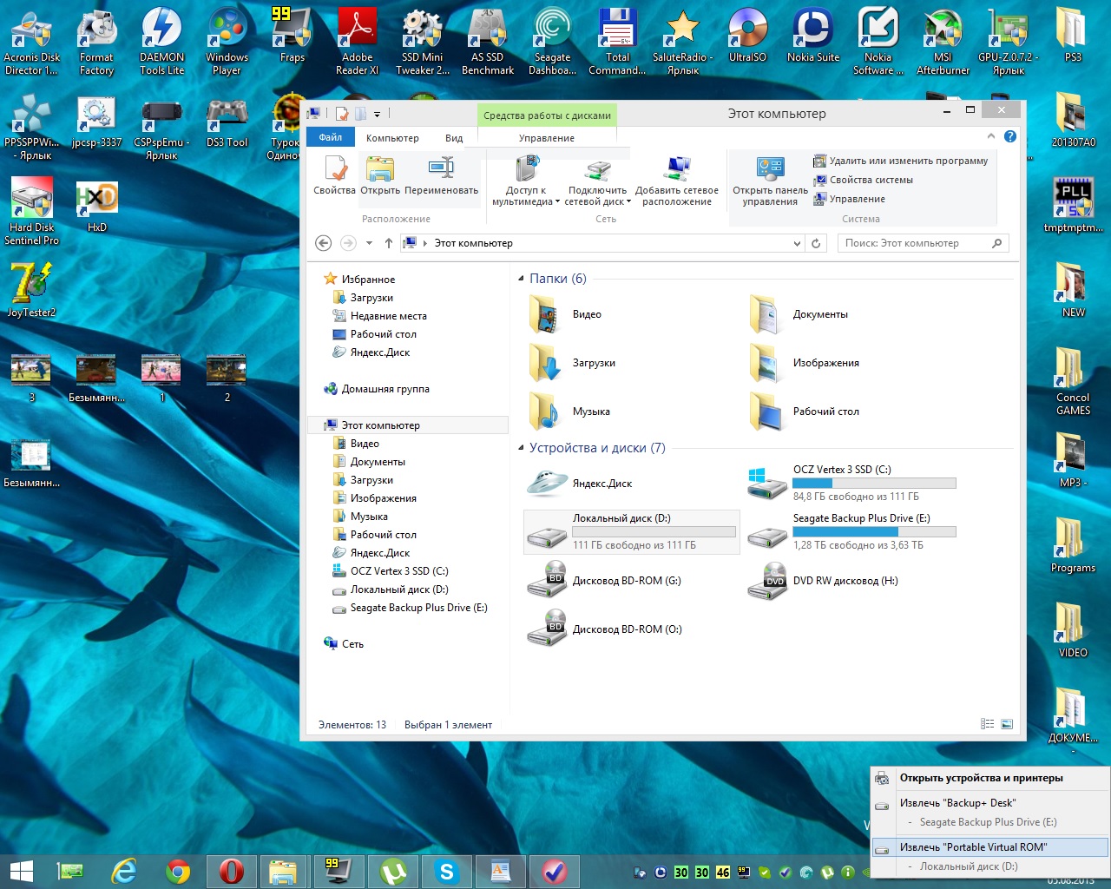Click Удалить или изменить программу

pyautogui.click(x=900, y=161)
